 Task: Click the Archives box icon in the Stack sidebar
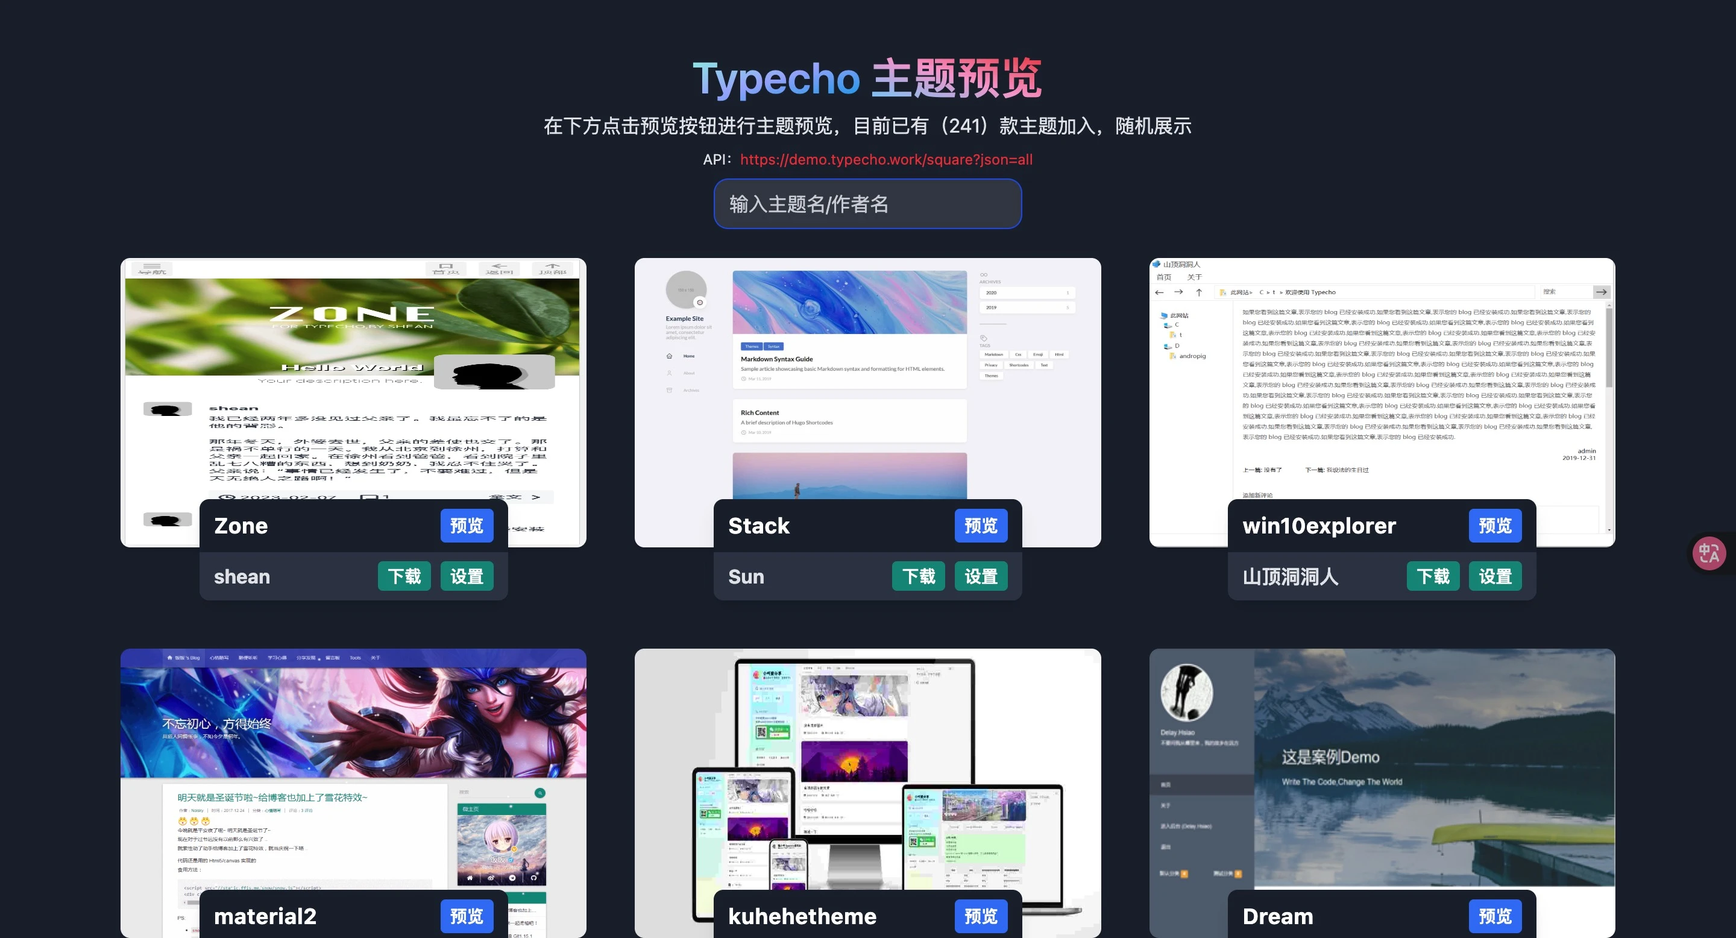[x=670, y=391]
